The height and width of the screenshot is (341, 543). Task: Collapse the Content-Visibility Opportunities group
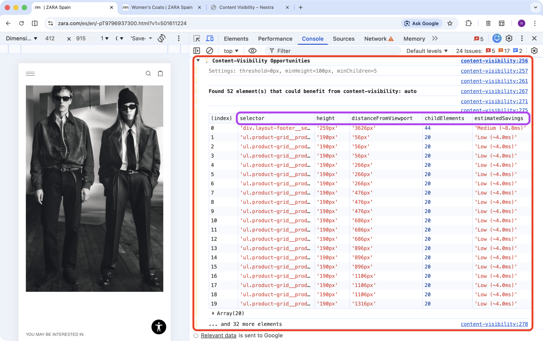coord(198,60)
